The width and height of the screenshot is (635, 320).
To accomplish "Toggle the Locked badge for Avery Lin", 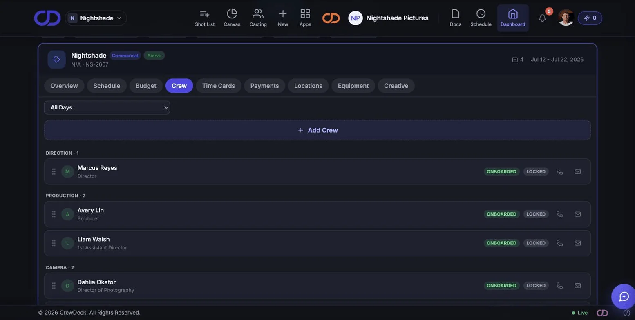I will click(x=536, y=214).
